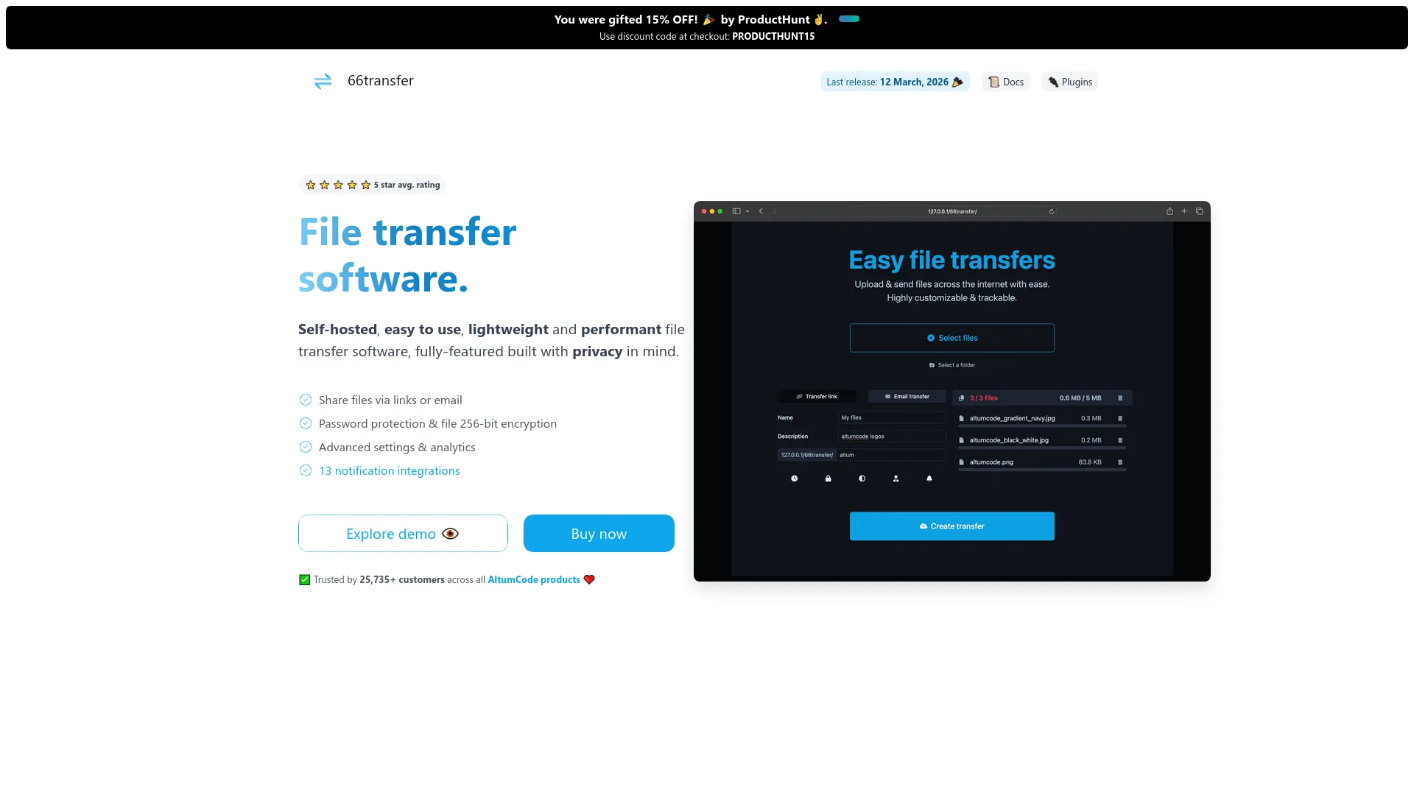Click the altumcode_black_white.jpg file name
The height and width of the screenshot is (795, 1414).
point(1009,440)
